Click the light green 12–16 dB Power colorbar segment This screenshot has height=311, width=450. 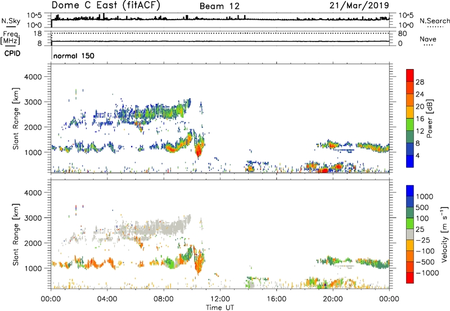coord(410,125)
